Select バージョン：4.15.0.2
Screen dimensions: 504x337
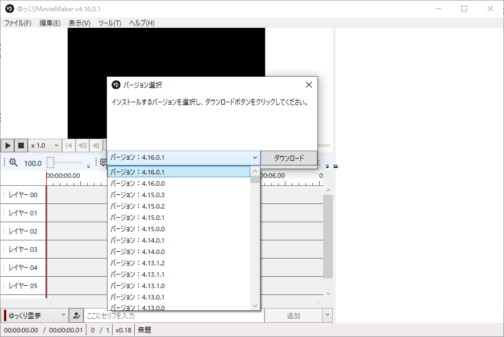(x=179, y=206)
